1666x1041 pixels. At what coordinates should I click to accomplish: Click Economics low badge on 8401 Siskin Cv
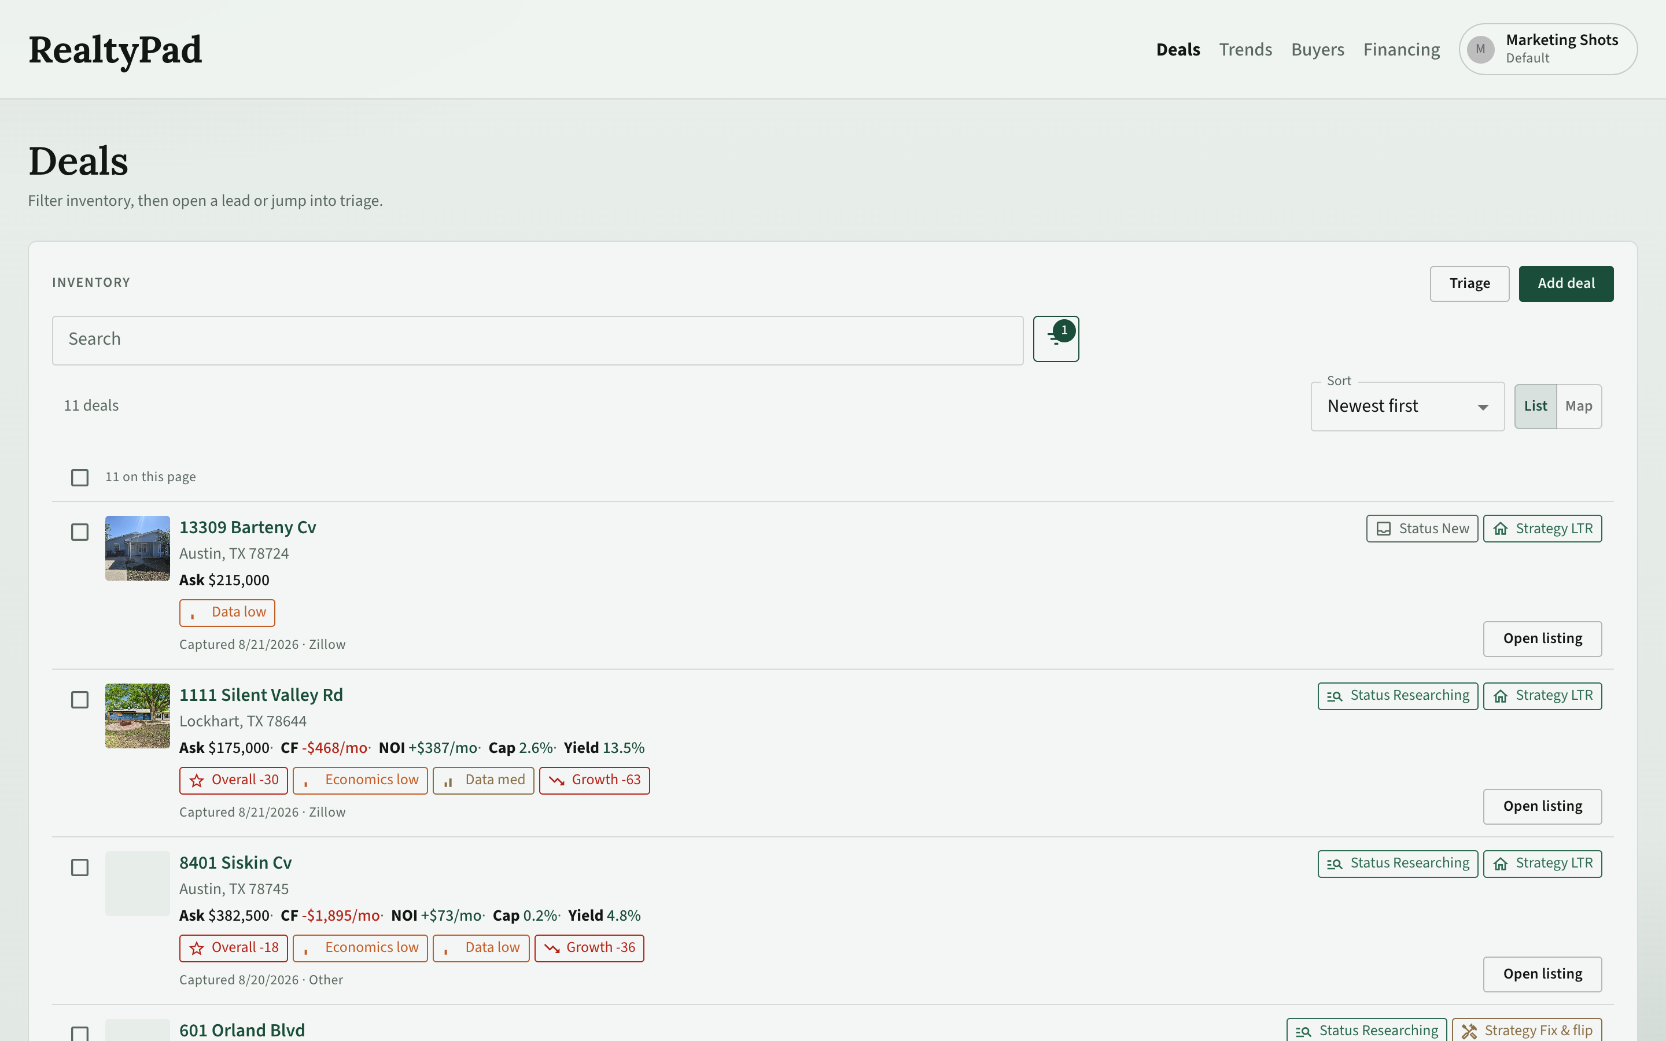[x=360, y=948]
